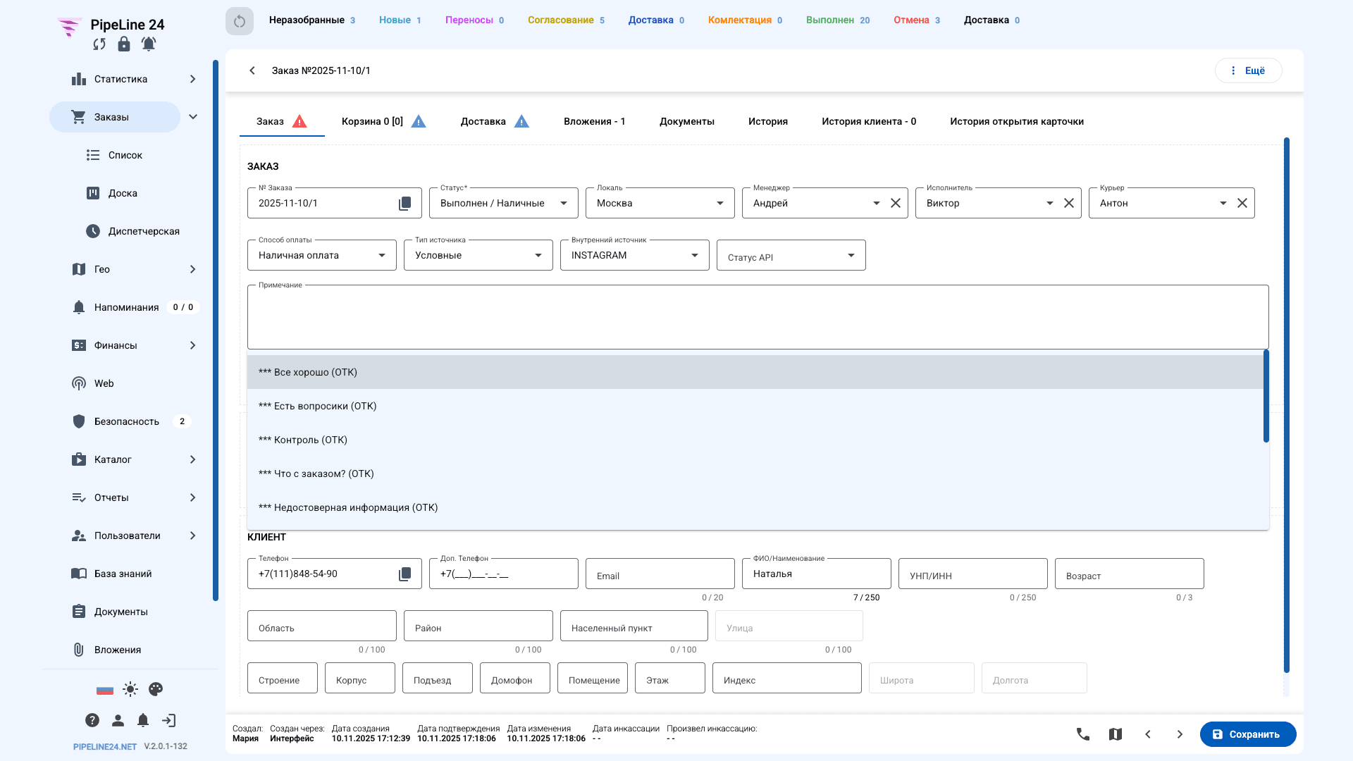The width and height of the screenshot is (1353, 761).
Task: Click the alarm bell icon beside the lock
Action: (x=149, y=44)
